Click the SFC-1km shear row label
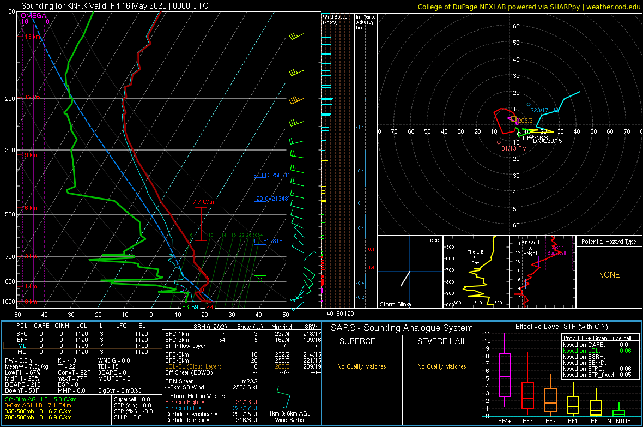 (x=177, y=334)
